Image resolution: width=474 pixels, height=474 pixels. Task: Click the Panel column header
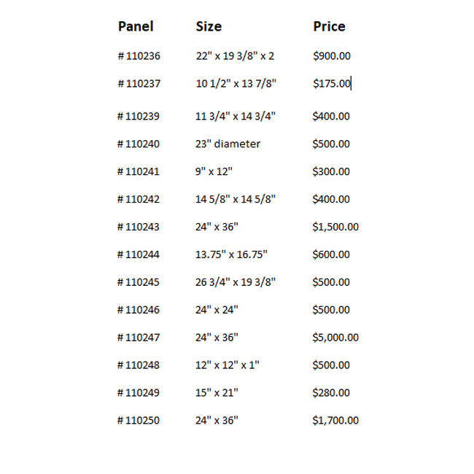136,27
